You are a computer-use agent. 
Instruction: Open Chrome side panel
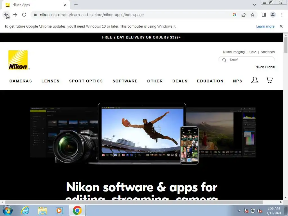point(264,15)
